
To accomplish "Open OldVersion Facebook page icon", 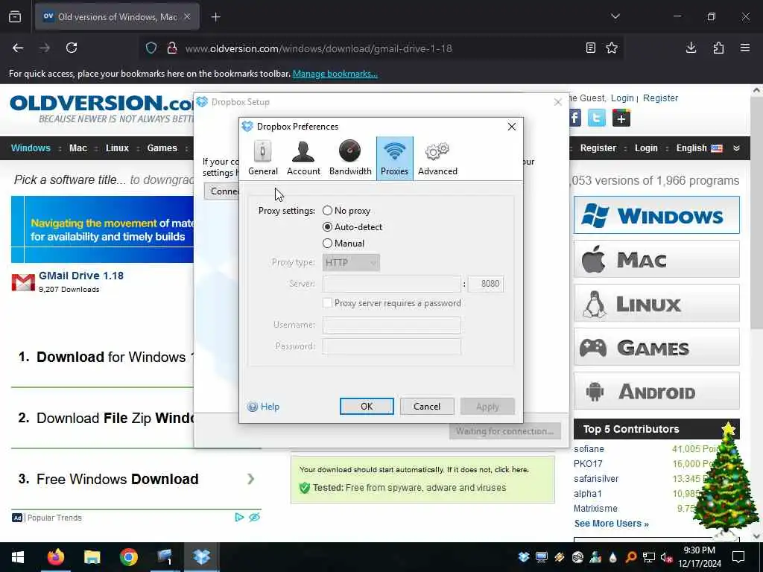I will pos(574,118).
